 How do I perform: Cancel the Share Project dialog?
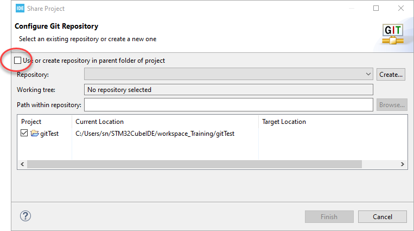point(383,216)
